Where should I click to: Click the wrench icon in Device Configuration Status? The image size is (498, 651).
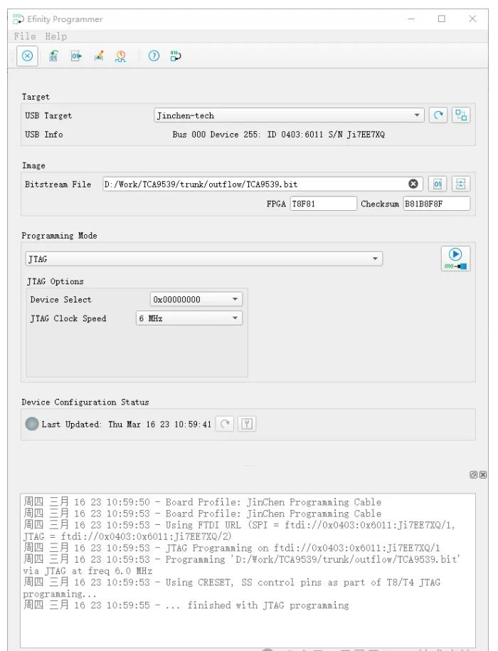click(247, 424)
